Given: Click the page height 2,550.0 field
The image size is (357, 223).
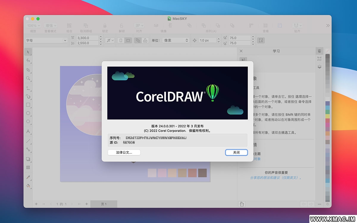Looking at the screenshot, I should [x=87, y=43].
